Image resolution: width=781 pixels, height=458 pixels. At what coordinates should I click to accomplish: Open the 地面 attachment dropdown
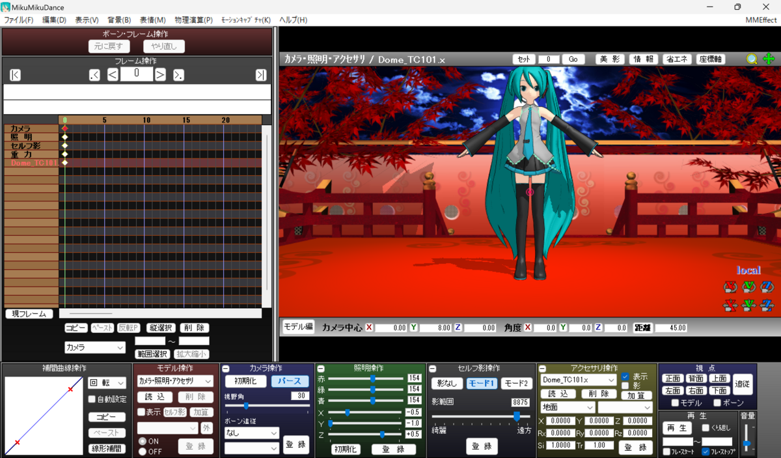click(568, 407)
